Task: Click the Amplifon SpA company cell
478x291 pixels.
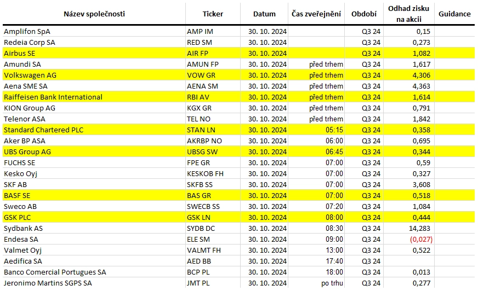Action: tap(94, 31)
